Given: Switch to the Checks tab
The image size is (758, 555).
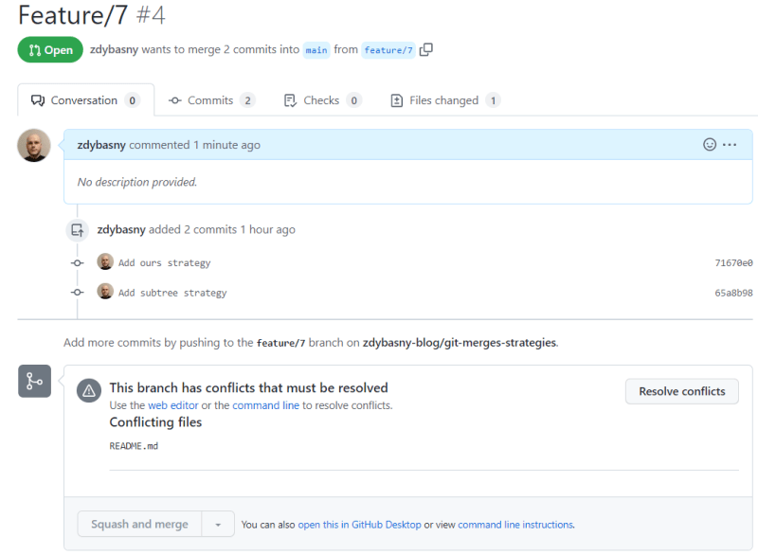Looking at the screenshot, I should 322,100.
